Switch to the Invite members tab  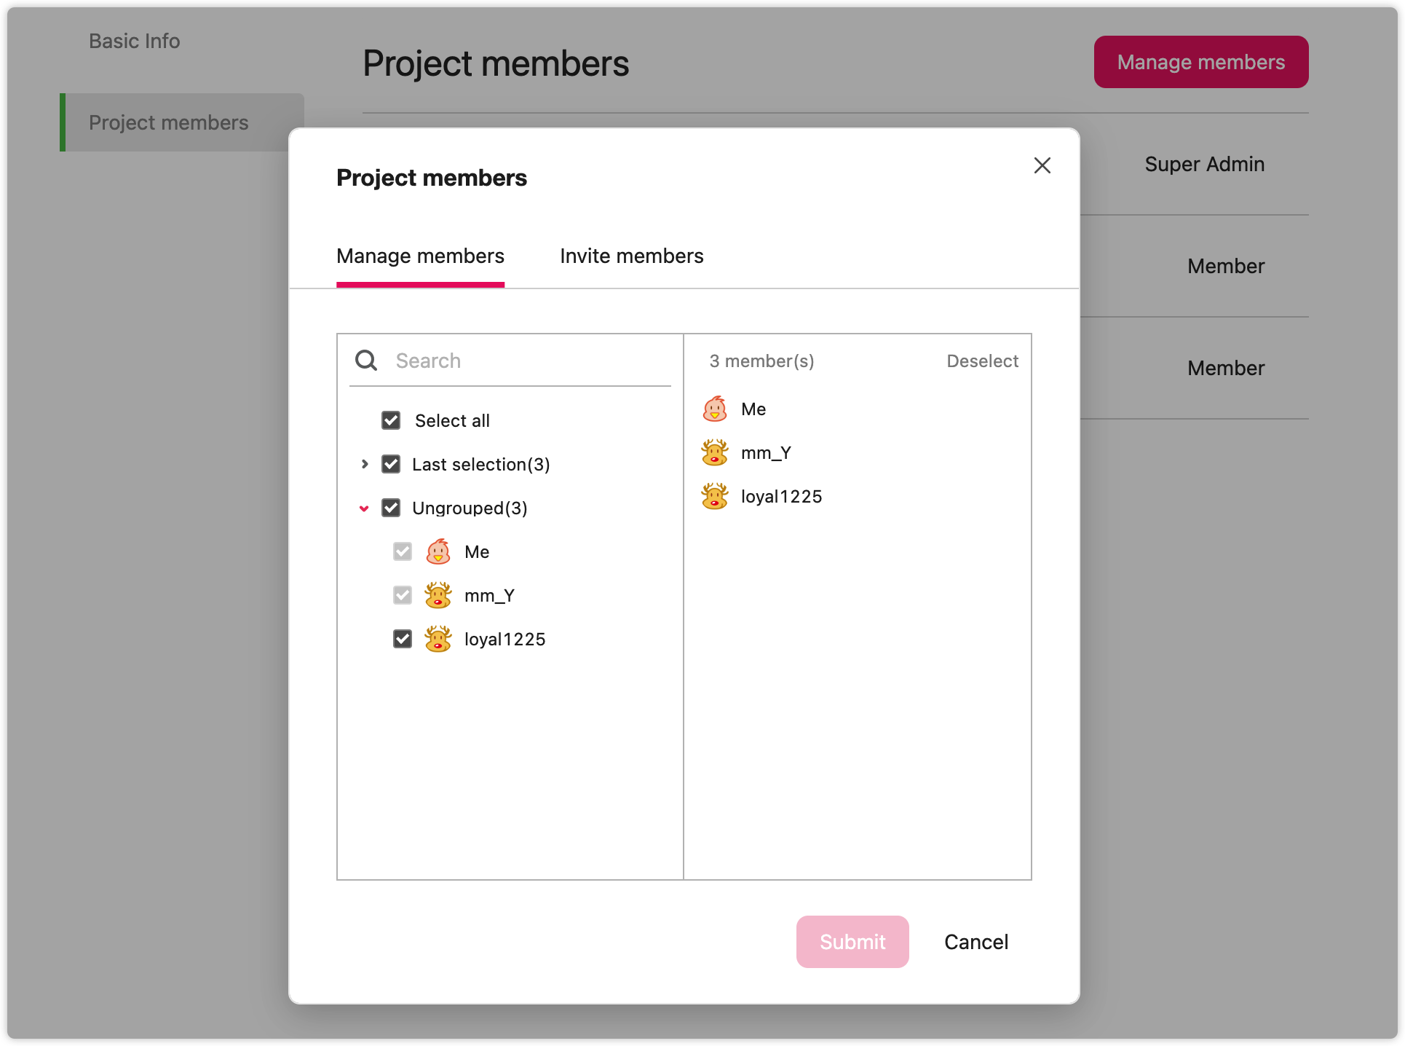point(631,256)
